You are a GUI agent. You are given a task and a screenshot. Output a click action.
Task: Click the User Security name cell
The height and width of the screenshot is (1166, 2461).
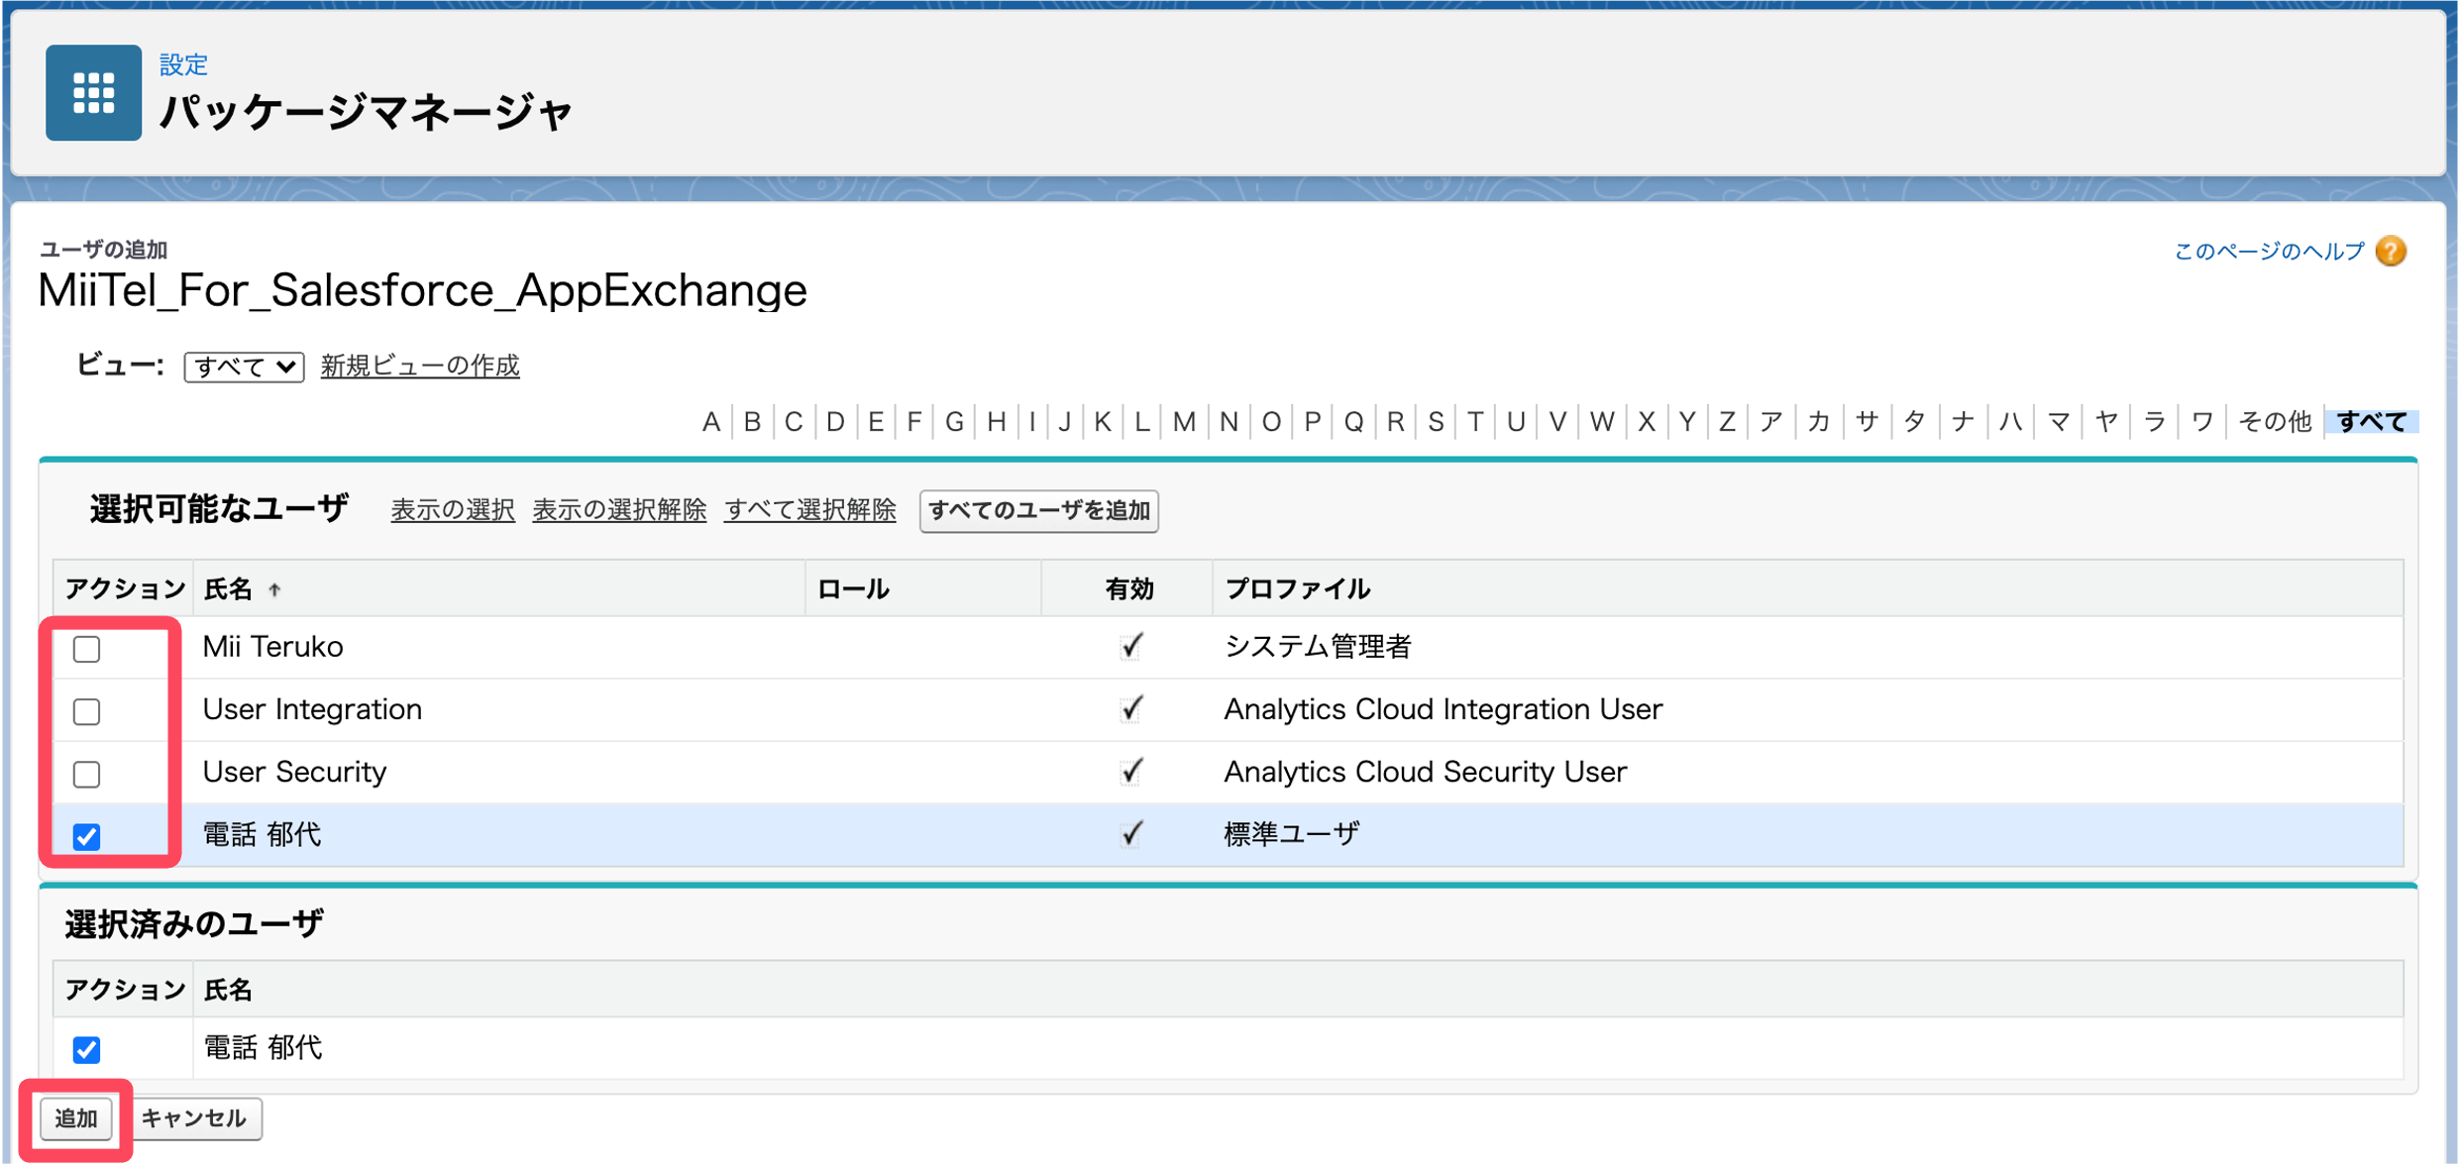pos(294,773)
